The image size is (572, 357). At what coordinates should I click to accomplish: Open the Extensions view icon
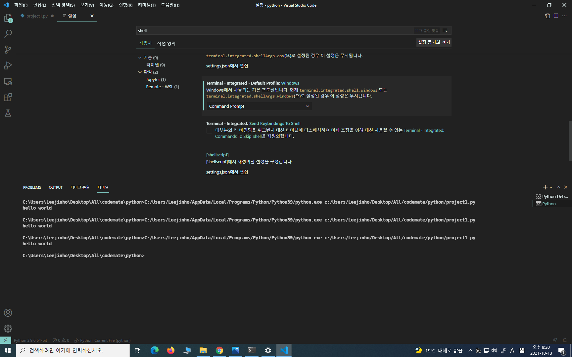tap(8, 97)
